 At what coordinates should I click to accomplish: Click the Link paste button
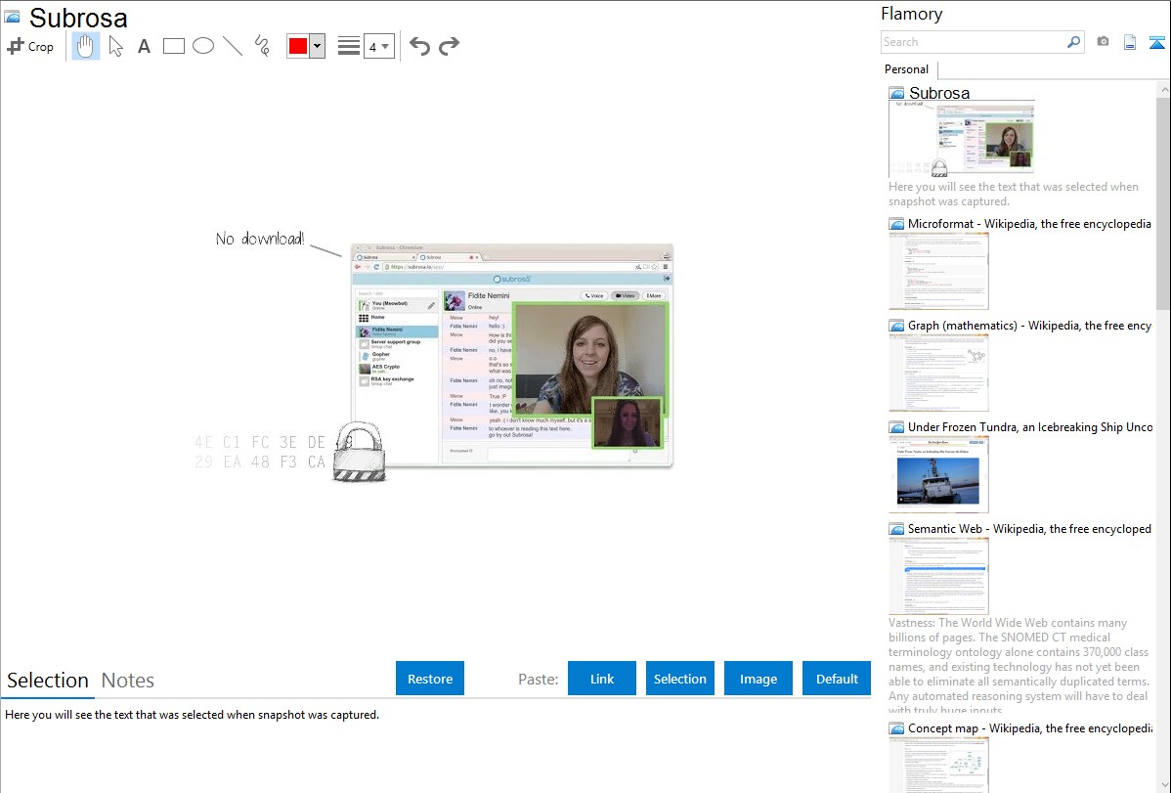(602, 679)
